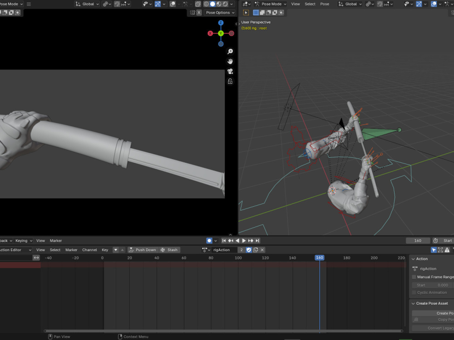Screen dimensions: 454x340
Task: Toggle X-mirror button next to Pose Options
Action: [199, 12]
